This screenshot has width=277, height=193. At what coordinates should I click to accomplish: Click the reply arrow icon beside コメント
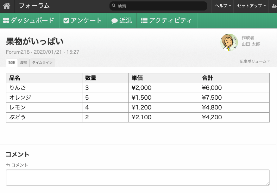pos(8,165)
